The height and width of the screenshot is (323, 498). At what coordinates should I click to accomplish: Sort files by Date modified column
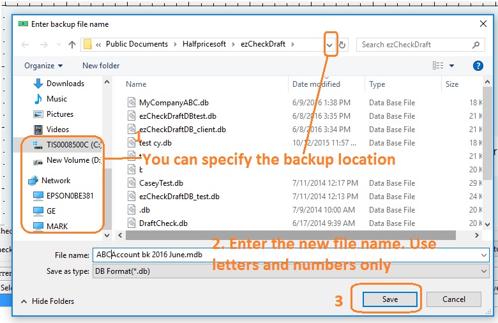click(316, 84)
